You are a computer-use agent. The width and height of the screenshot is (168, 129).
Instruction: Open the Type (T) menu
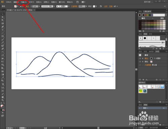pyautogui.click(x=31, y=2)
